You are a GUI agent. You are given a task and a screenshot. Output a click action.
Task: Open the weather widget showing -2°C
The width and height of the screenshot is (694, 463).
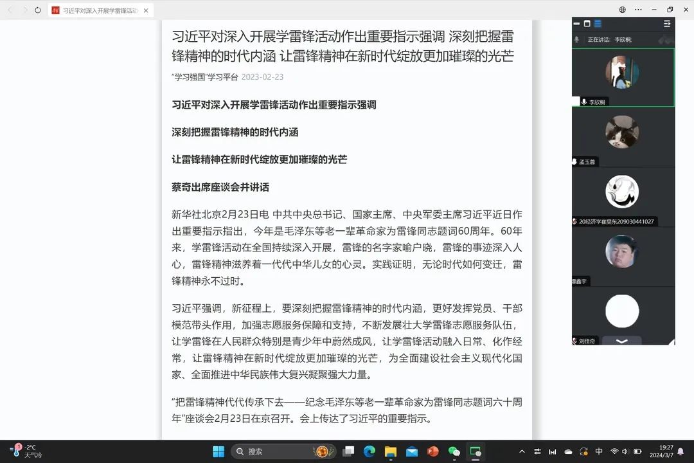click(26, 451)
